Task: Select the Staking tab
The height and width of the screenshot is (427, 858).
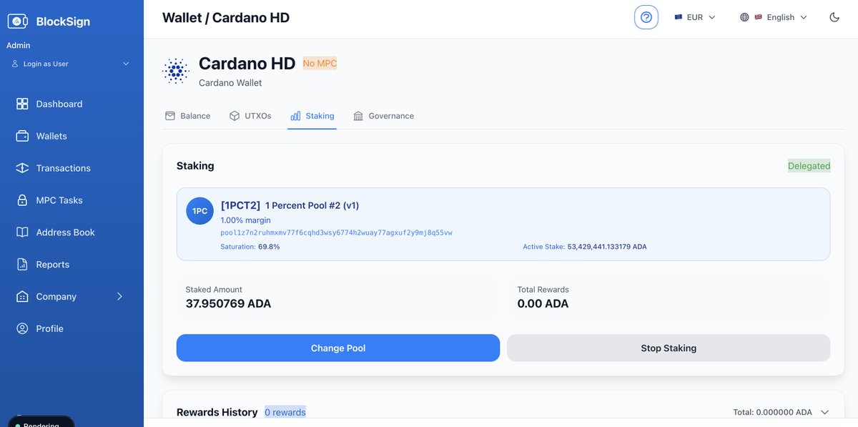Action: 312,116
